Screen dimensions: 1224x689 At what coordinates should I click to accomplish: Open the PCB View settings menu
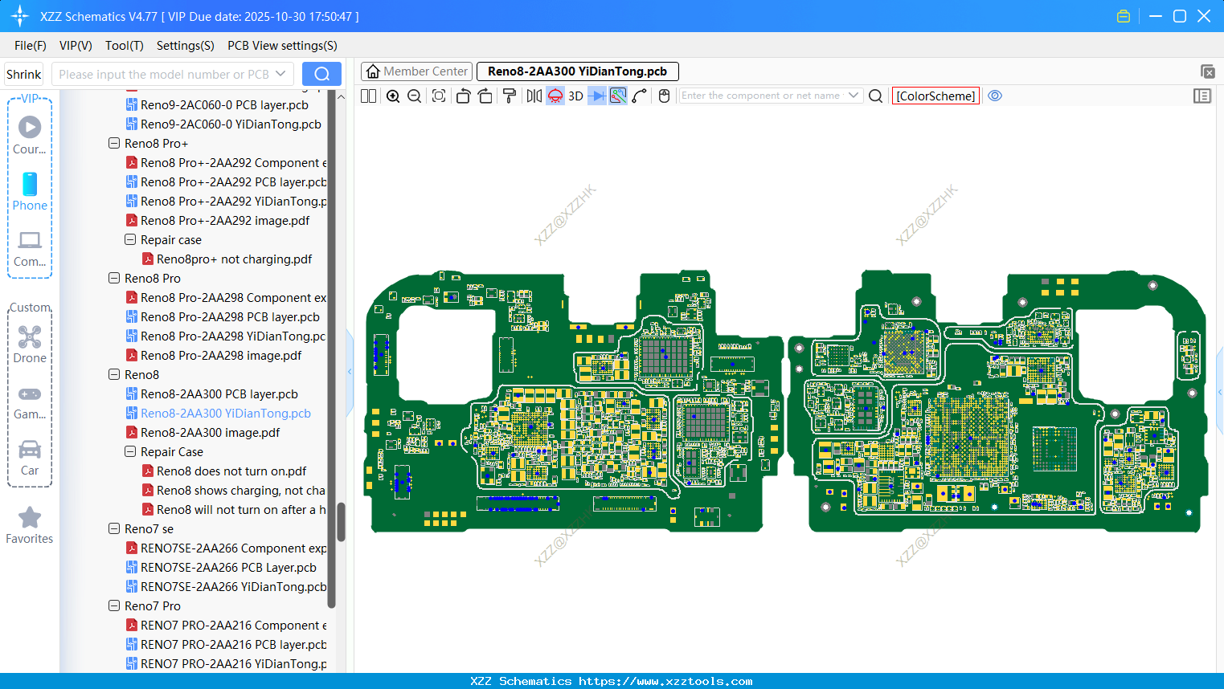(282, 46)
